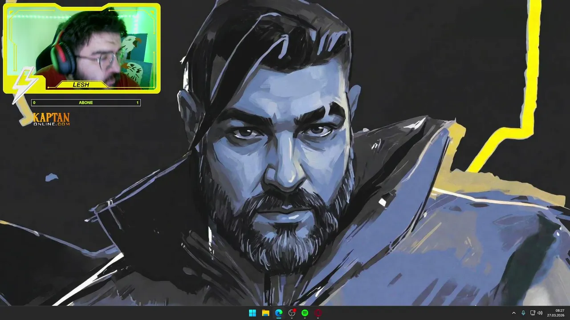
Task: Open network settings from the tray
Action: (x=533, y=313)
